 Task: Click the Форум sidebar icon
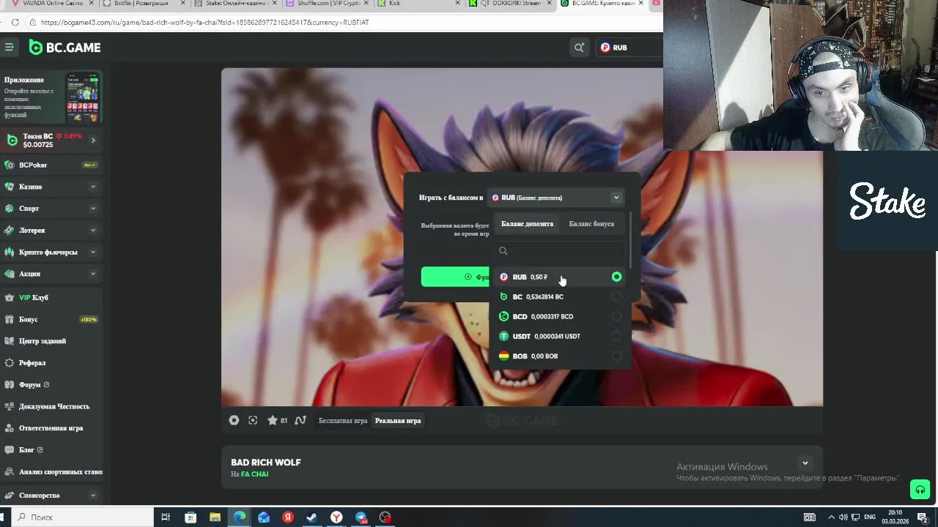pos(10,384)
